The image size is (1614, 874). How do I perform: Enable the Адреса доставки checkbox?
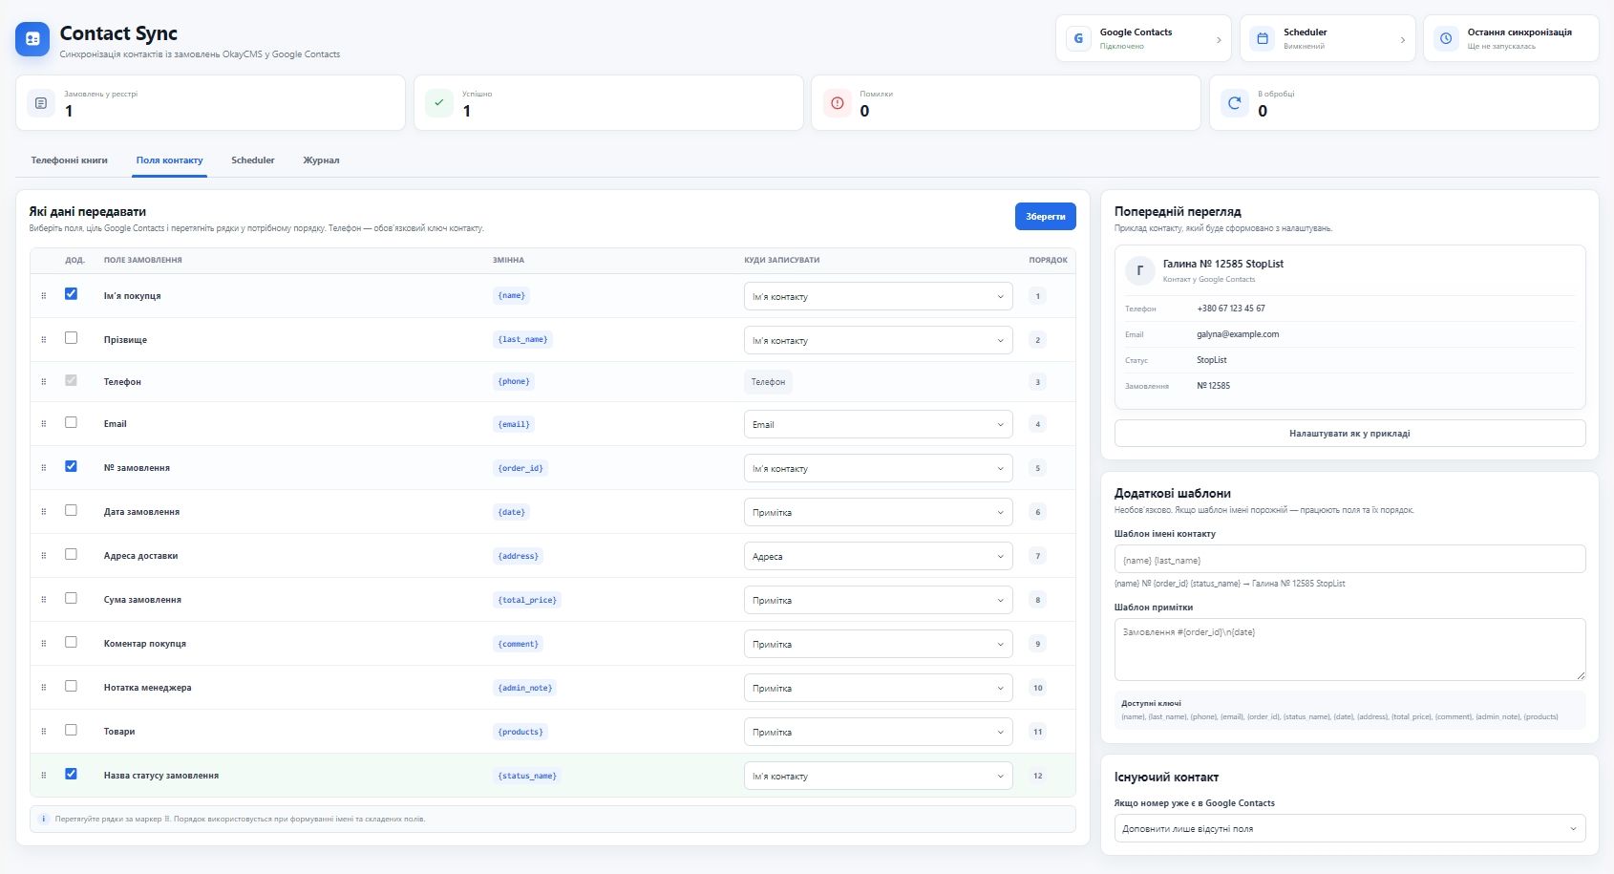click(x=71, y=554)
